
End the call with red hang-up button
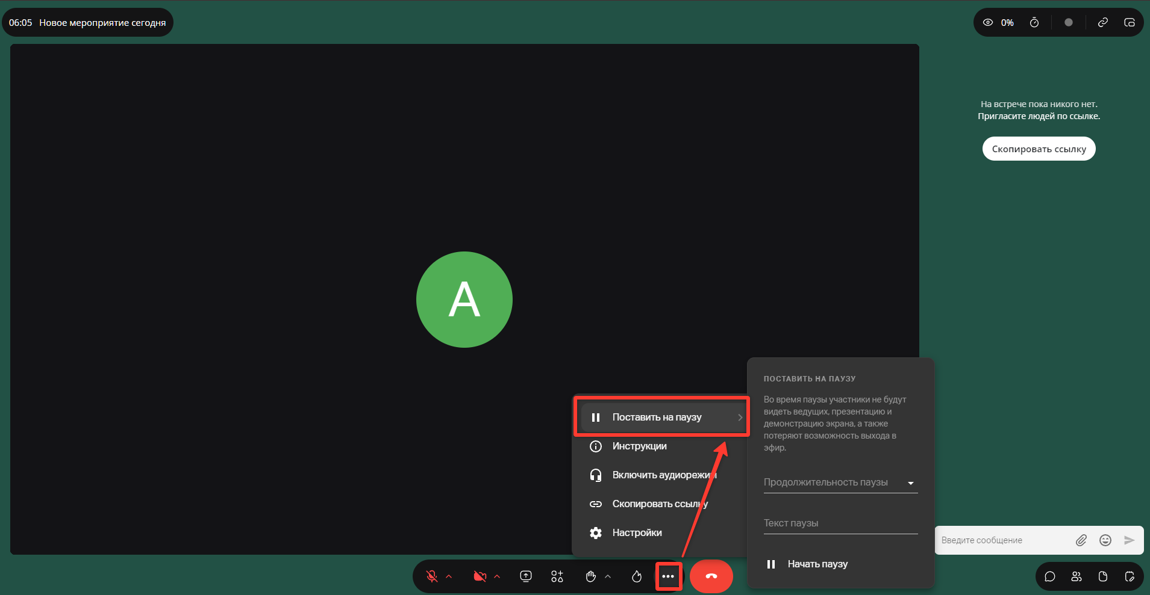pyautogui.click(x=711, y=576)
